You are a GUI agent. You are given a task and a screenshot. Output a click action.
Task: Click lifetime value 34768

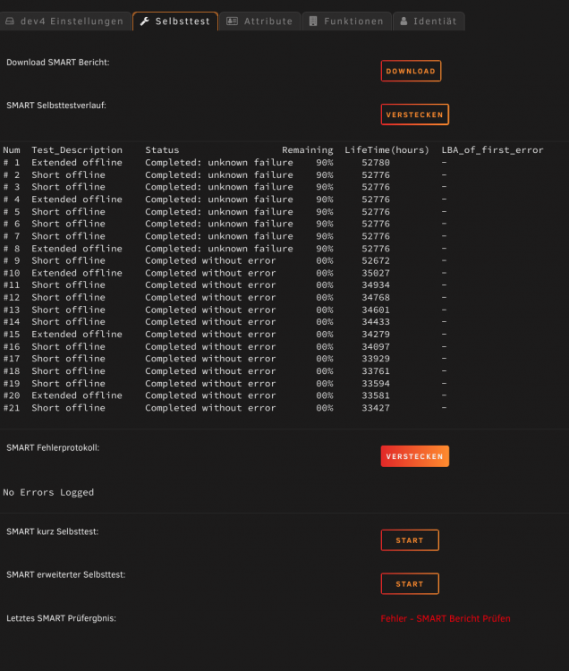coord(376,297)
